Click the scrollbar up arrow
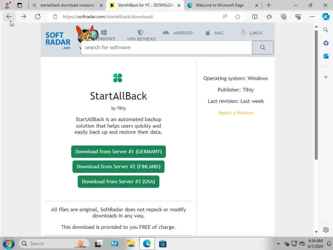The height and width of the screenshot is (250, 333). (316, 27)
